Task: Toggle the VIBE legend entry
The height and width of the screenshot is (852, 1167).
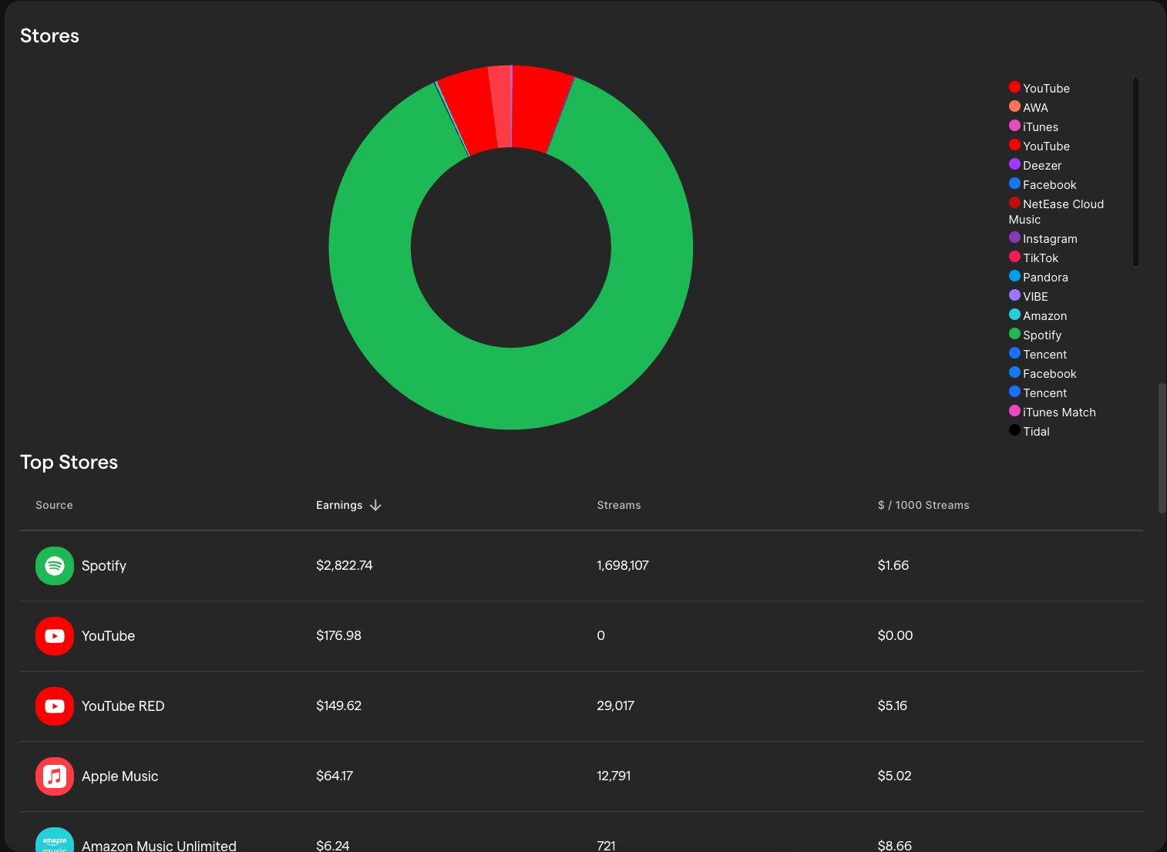Action: click(x=1028, y=296)
